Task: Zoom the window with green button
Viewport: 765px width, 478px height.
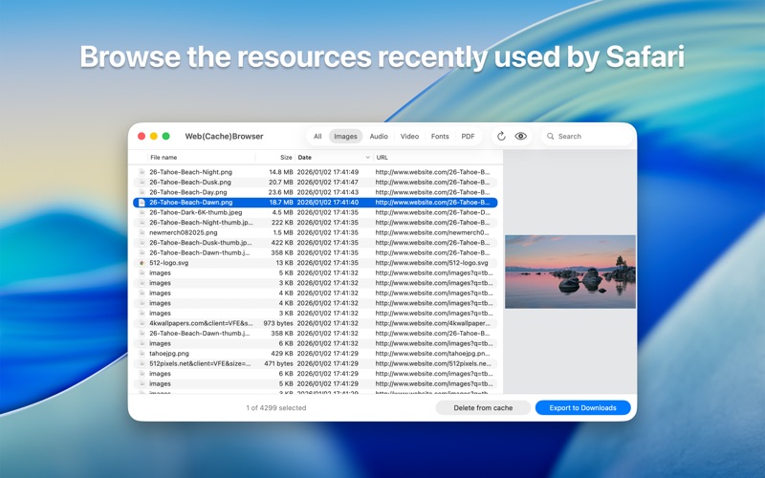Action: coord(165,136)
